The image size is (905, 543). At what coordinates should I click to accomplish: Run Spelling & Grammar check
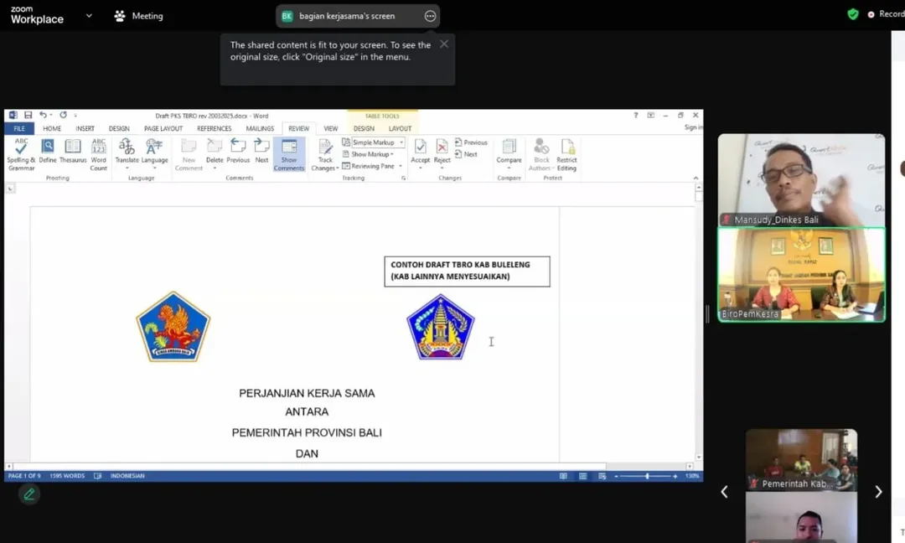[x=20, y=153]
